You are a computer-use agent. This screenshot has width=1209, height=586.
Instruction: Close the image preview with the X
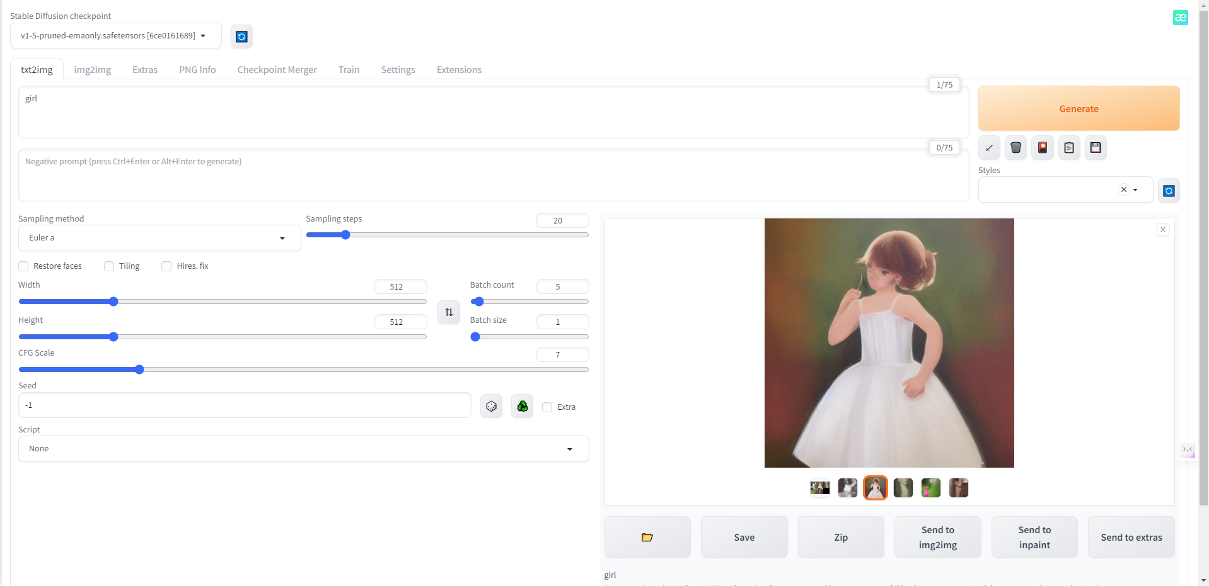[x=1163, y=230]
